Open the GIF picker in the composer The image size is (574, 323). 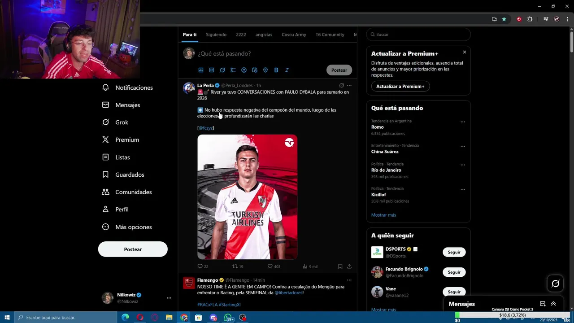(212, 70)
